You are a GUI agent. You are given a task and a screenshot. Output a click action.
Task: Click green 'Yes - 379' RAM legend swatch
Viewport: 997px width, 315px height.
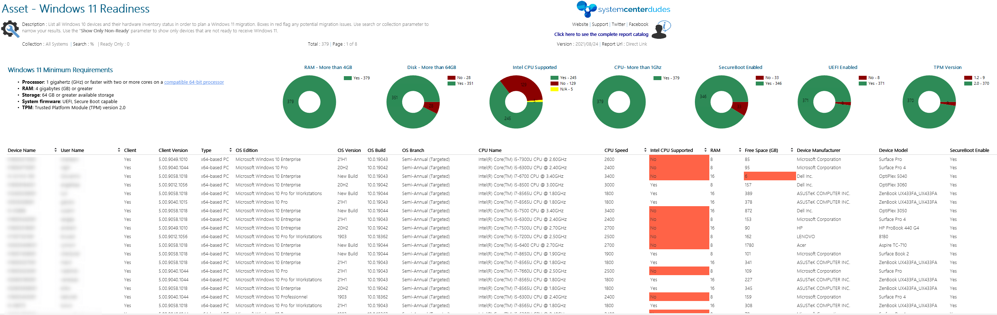(347, 78)
